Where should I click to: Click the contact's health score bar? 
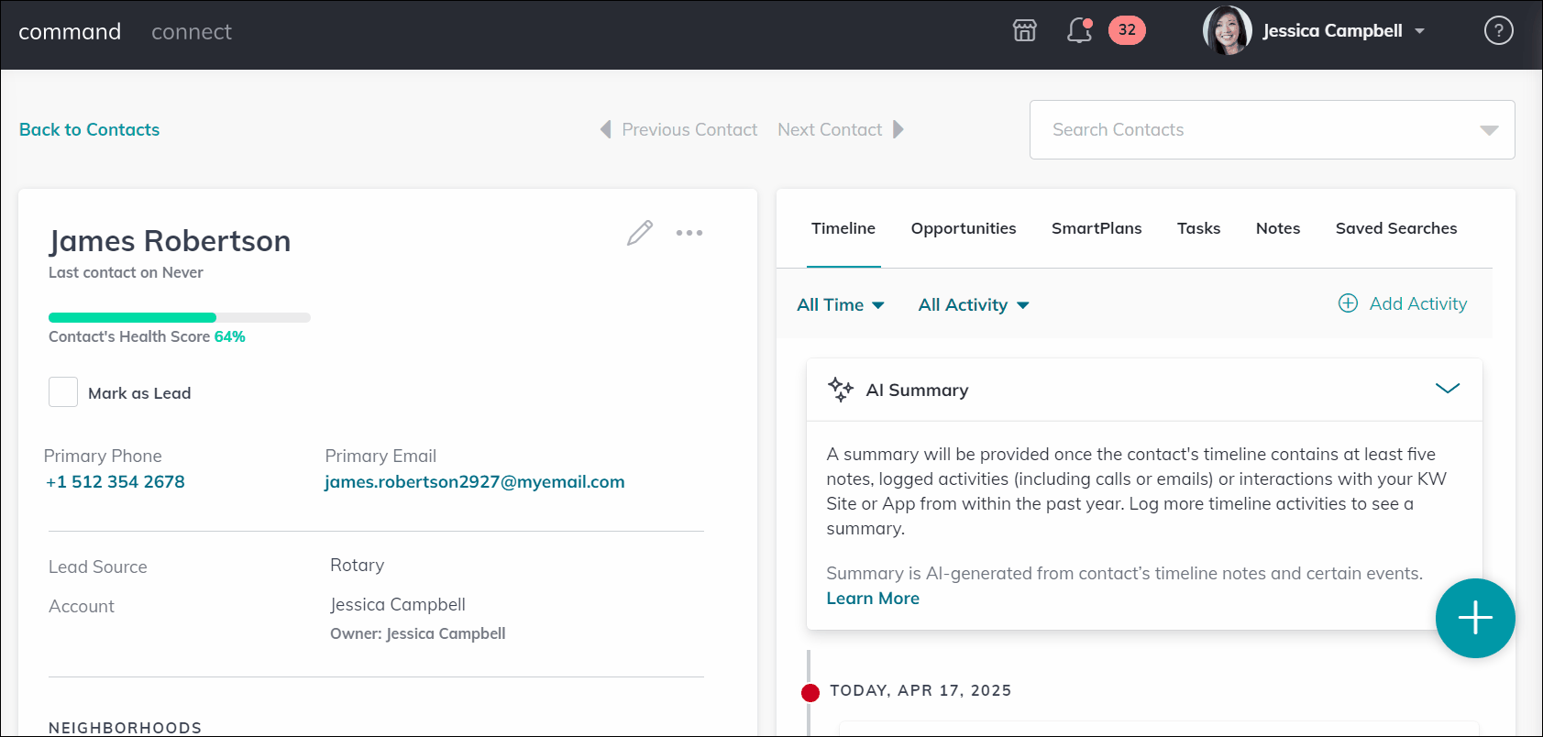(179, 318)
